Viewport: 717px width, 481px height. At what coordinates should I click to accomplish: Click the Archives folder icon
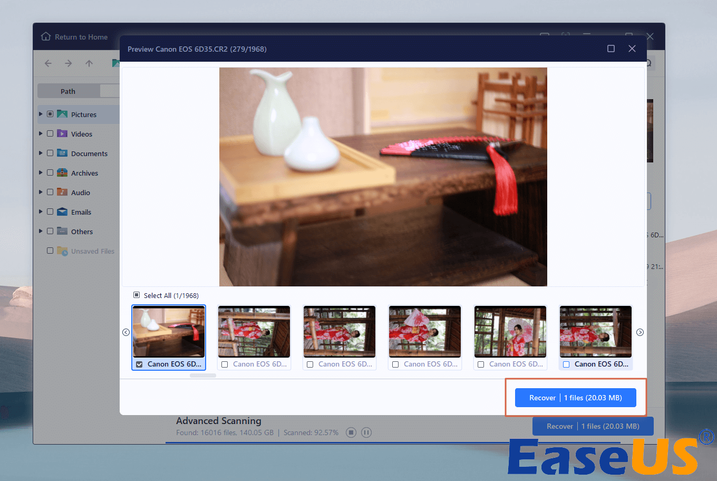pos(62,172)
